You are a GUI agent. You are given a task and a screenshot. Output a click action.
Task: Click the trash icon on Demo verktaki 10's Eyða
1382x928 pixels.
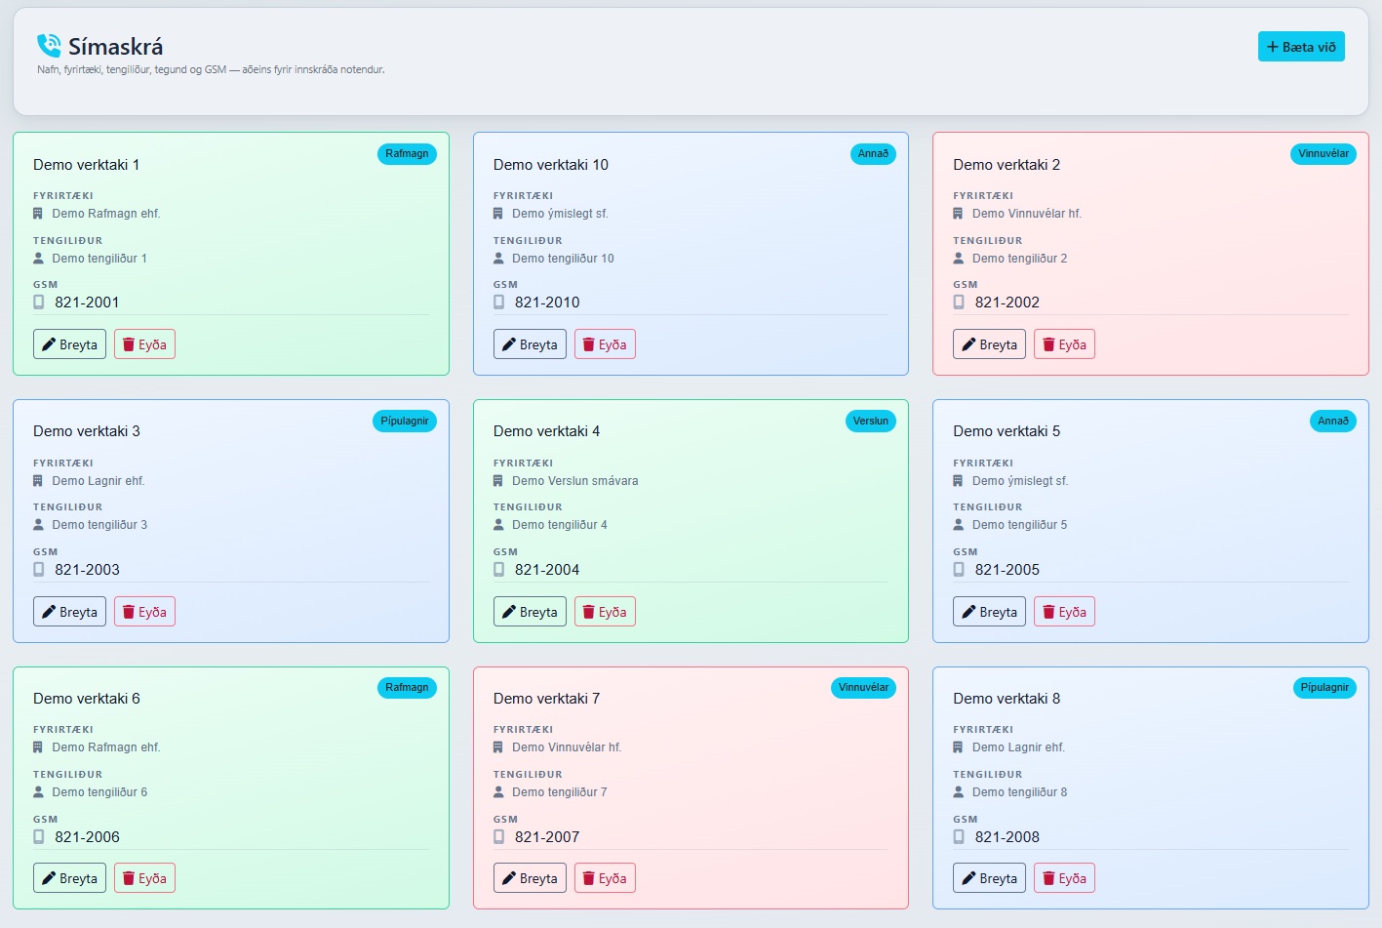tap(590, 343)
